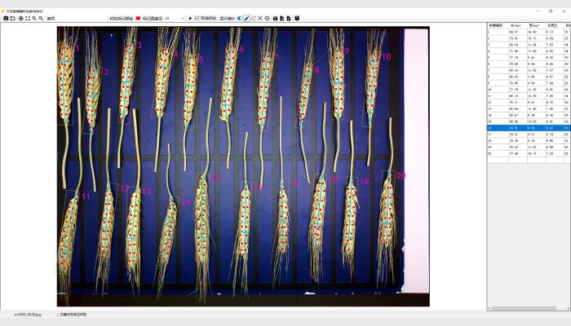Toggle the blue display switch in toolbar
The width and height of the screenshot is (571, 326).
[240, 18]
